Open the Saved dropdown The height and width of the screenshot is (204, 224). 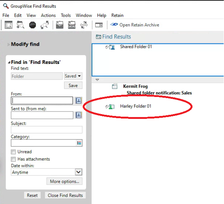click(73, 76)
